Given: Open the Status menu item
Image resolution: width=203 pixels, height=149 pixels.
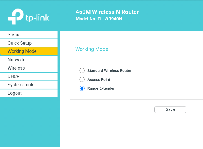Looking at the screenshot, I should pyautogui.click(x=28, y=35).
